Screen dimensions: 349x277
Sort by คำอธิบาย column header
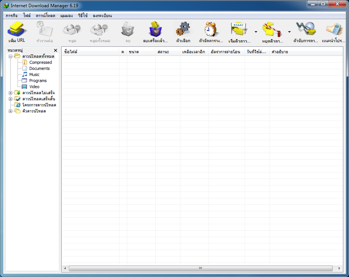coord(306,52)
